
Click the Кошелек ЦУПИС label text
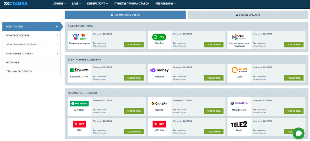[79, 77]
